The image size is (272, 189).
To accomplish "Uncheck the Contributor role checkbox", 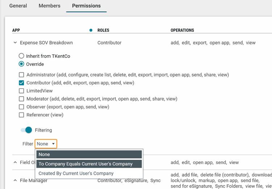I will point(22,83).
